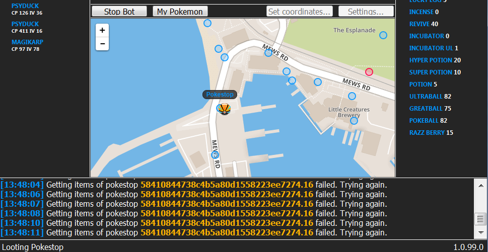The width and height of the screenshot is (488, 252).
Task: Select the Pokestop marker just above Little Creatures Brewery
Action: [x=352, y=96]
